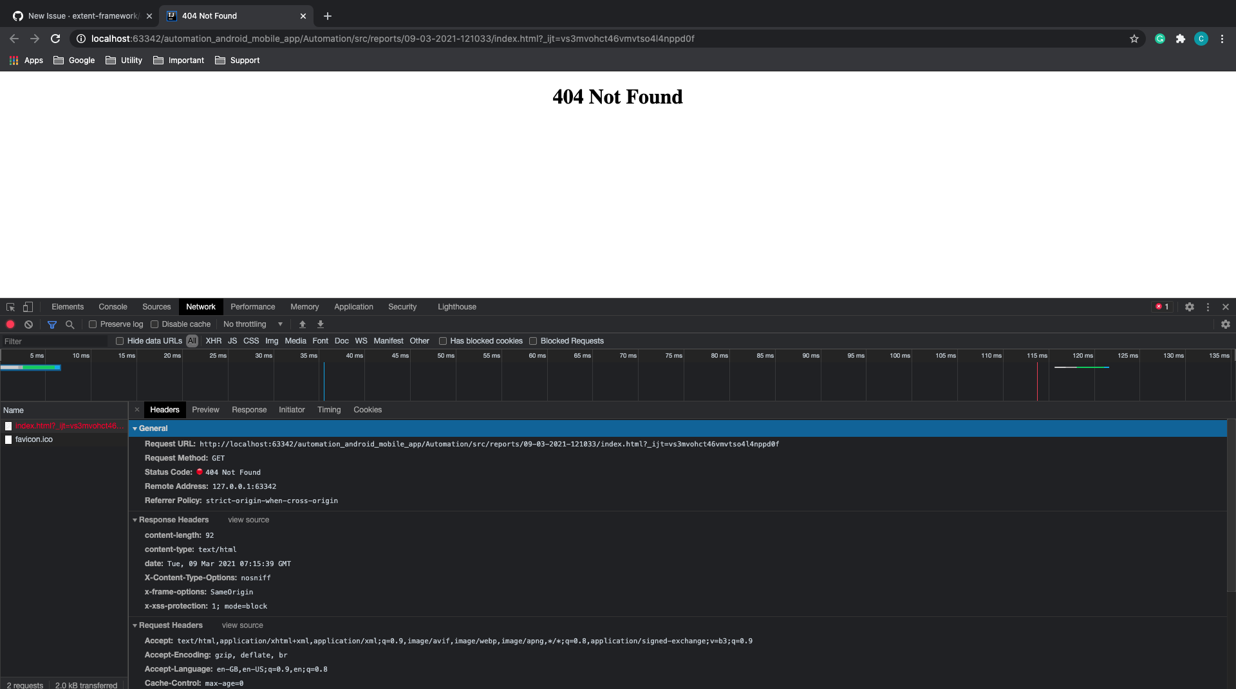
Task: Bookmark this page with star icon
Action: pos(1134,39)
